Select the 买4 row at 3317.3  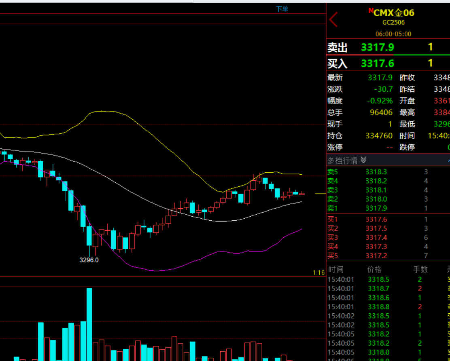(388, 247)
